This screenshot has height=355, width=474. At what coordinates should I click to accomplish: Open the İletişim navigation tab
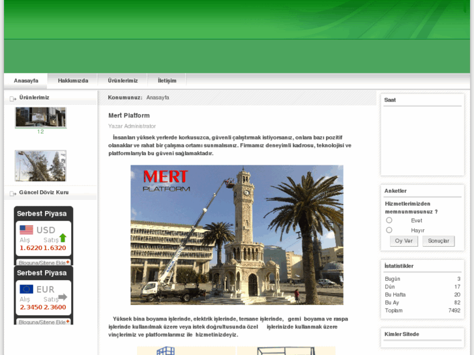coord(167,81)
